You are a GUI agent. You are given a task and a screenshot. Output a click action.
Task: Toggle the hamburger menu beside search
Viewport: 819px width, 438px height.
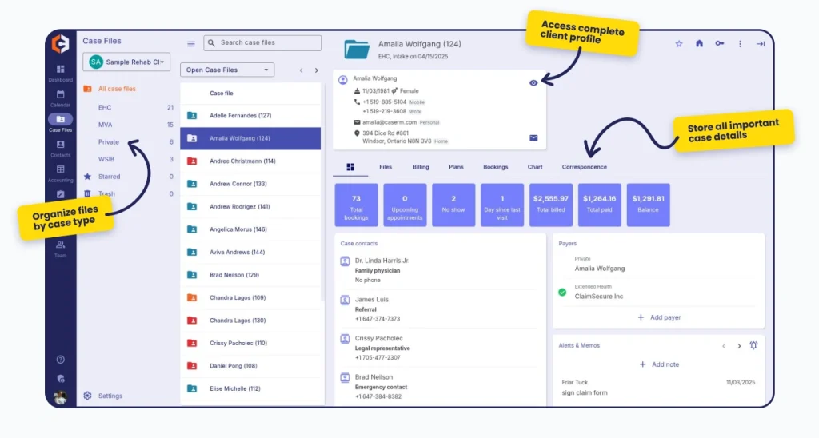pos(191,44)
